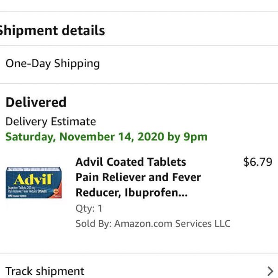The height and width of the screenshot is (278, 278).
Task: Click the yellow Advil logo on box
Action: pos(33,179)
